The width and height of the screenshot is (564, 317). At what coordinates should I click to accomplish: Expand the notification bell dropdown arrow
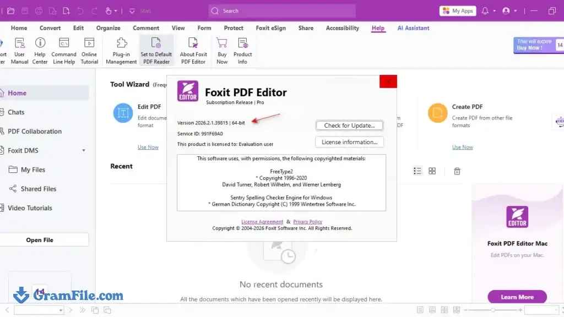point(494,11)
